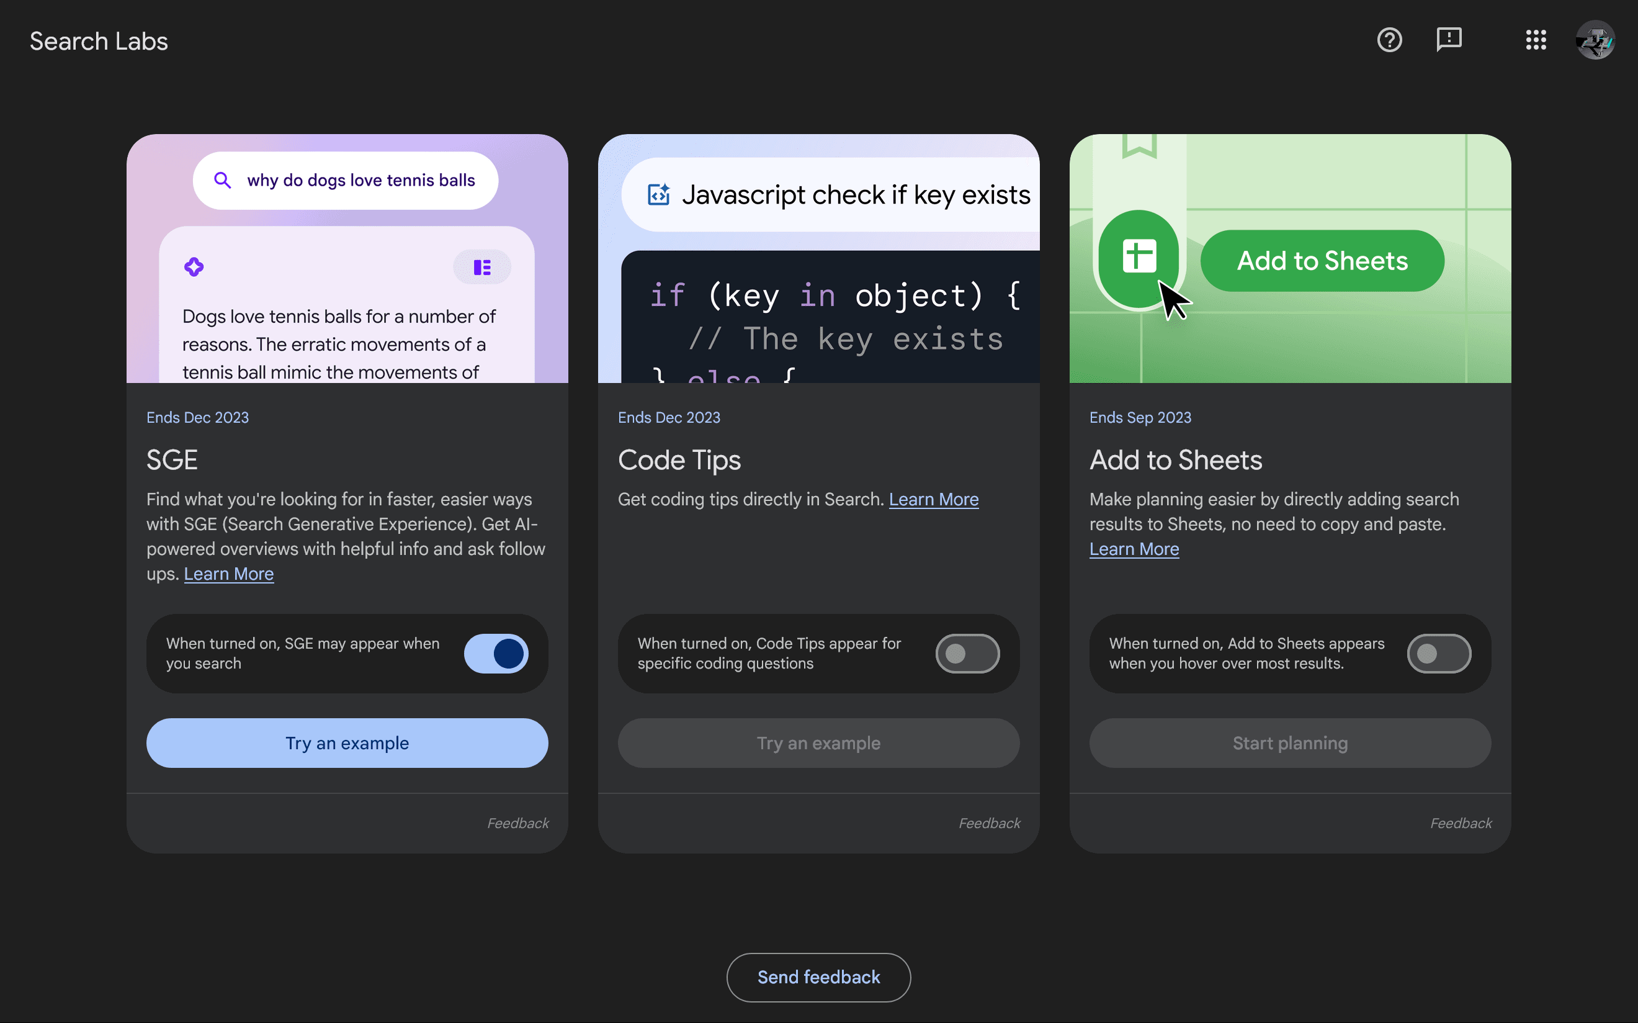Click the 'Dogs love tennis balls' answer preview

click(347, 304)
